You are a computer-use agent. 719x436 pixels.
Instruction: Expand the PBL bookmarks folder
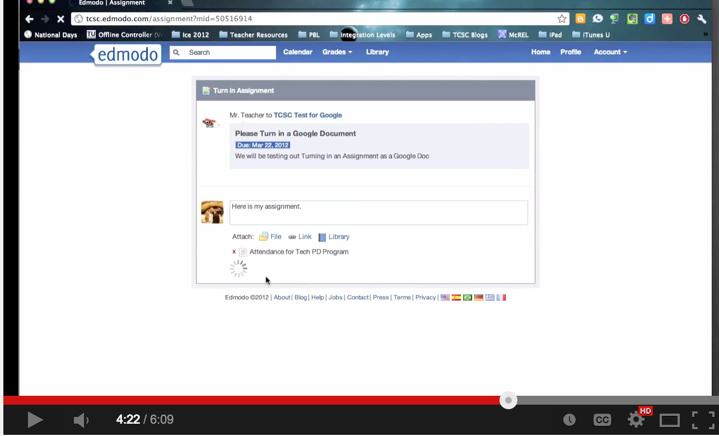click(309, 35)
